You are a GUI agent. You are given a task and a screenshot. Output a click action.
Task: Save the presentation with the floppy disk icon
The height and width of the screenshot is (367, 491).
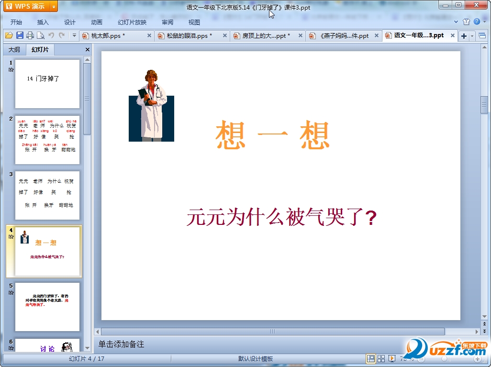[20, 35]
